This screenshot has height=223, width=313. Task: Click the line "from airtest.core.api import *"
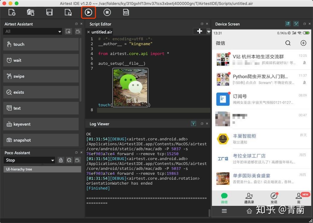coord(134,54)
